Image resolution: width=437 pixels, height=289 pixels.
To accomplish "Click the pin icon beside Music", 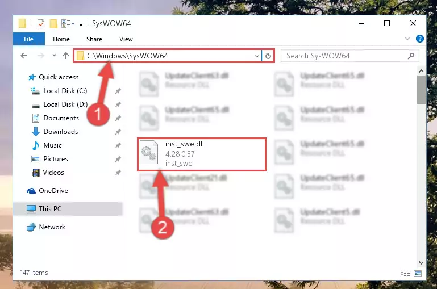I will click(118, 145).
